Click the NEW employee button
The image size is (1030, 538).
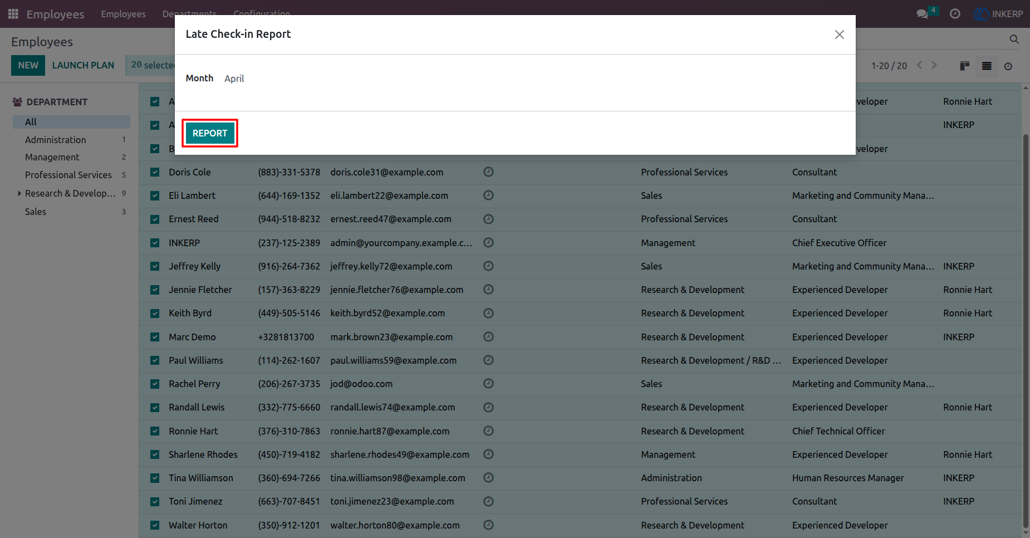click(x=28, y=65)
